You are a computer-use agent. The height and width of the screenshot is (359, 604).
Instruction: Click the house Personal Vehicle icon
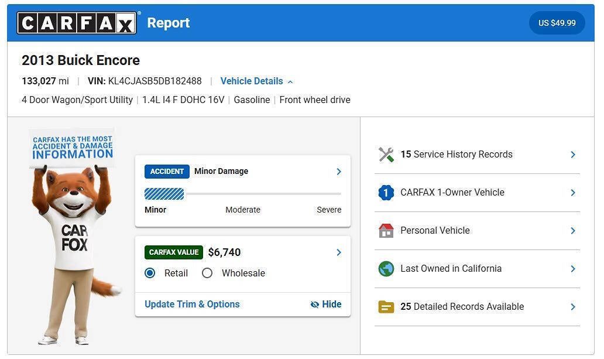click(386, 231)
